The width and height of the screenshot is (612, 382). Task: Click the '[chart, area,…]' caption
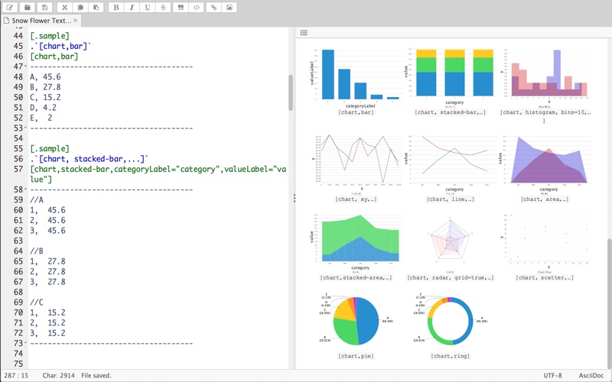[545, 199]
